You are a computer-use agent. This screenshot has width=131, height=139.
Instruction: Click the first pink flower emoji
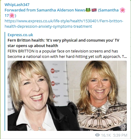123,10
